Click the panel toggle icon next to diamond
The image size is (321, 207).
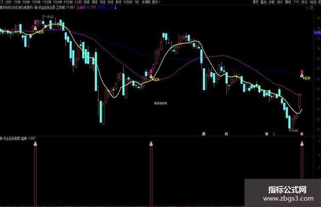(311, 8)
